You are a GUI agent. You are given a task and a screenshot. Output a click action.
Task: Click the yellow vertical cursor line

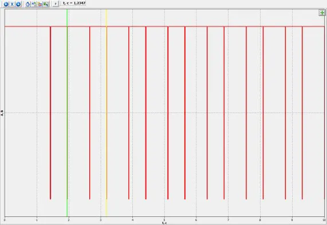point(107,113)
